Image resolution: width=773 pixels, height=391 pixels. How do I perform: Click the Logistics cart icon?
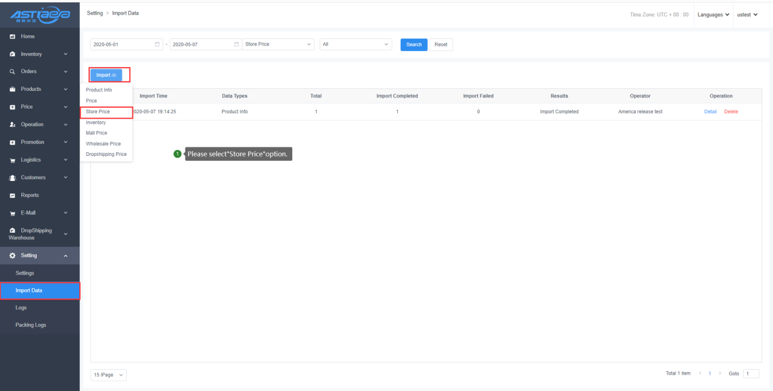12,160
